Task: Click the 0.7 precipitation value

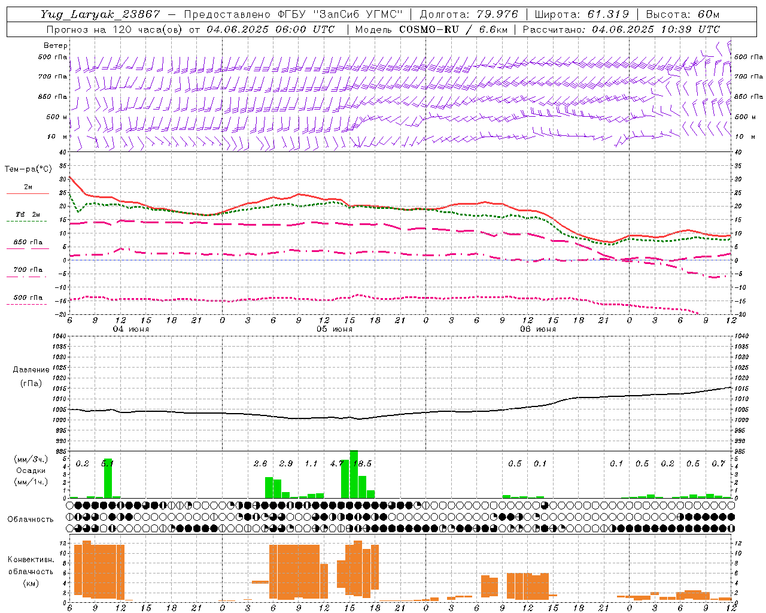Action: tap(719, 463)
